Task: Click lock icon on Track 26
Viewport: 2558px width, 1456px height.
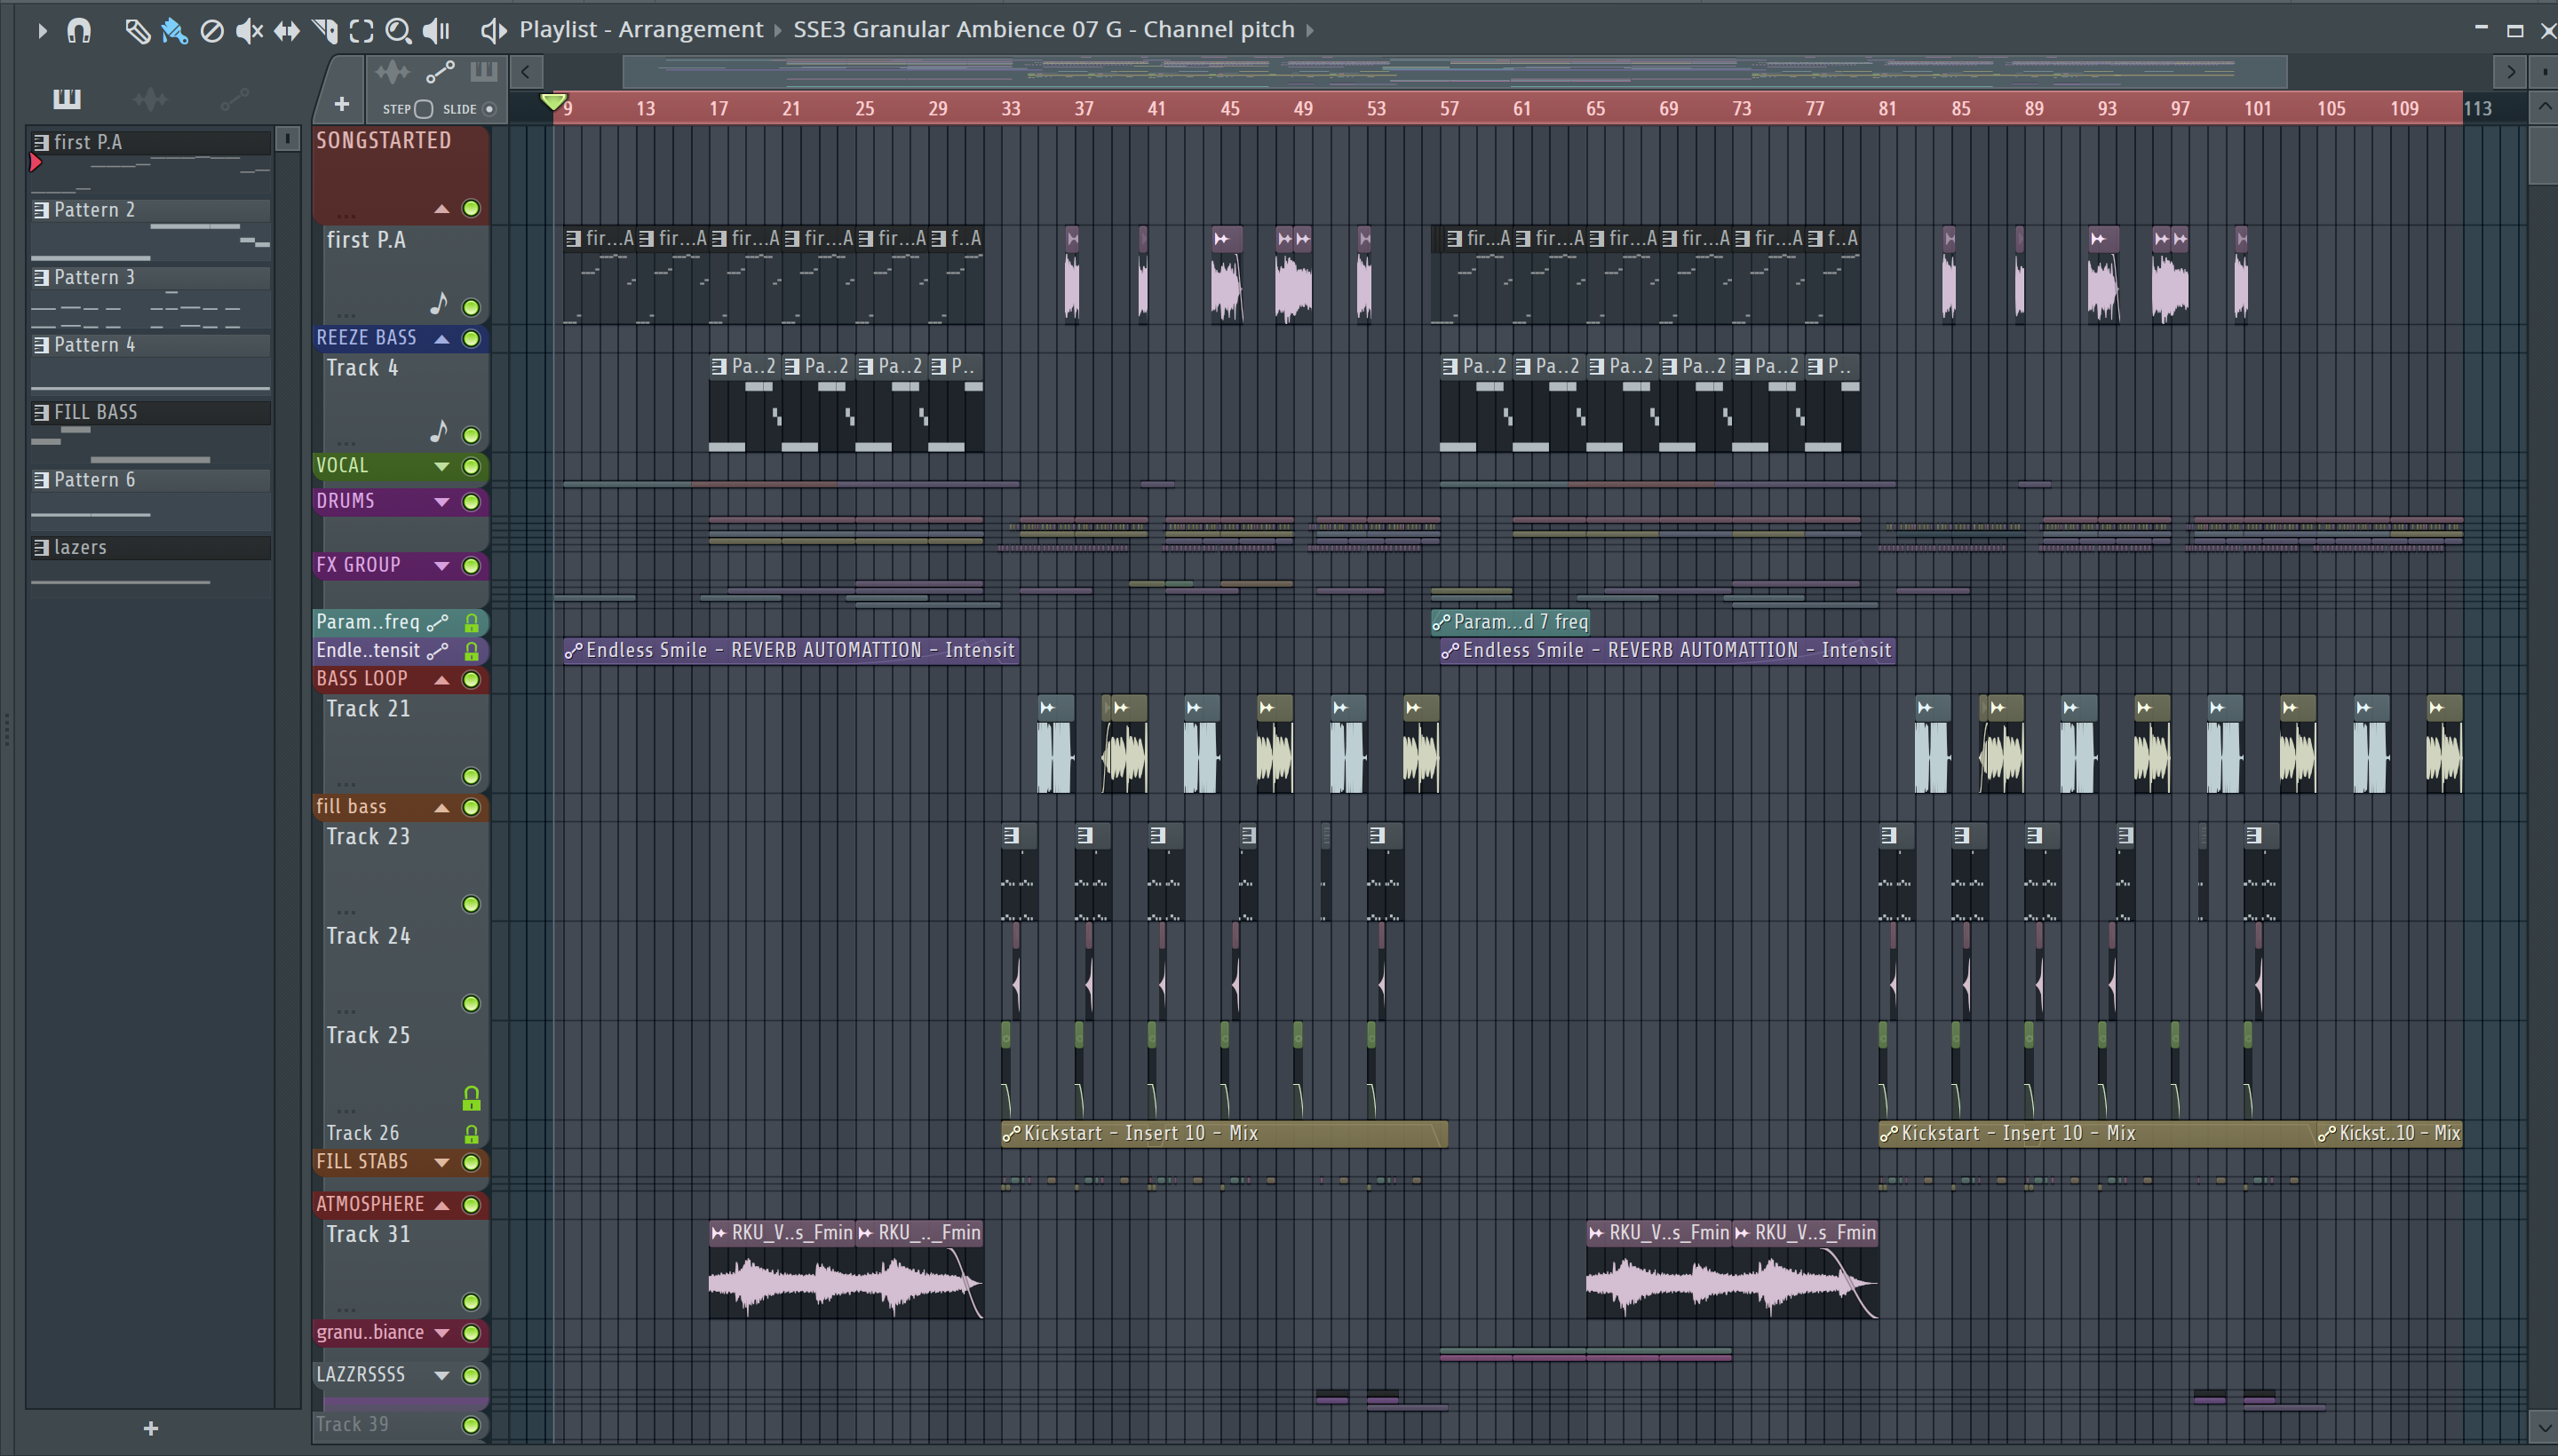Action: (x=471, y=1133)
